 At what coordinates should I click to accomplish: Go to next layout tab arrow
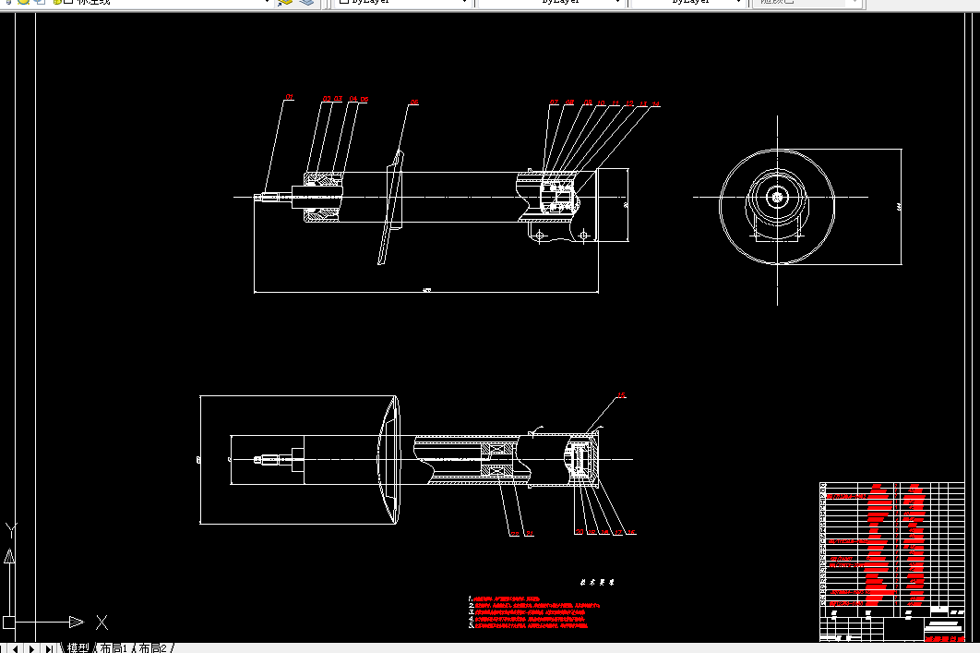coord(32,648)
